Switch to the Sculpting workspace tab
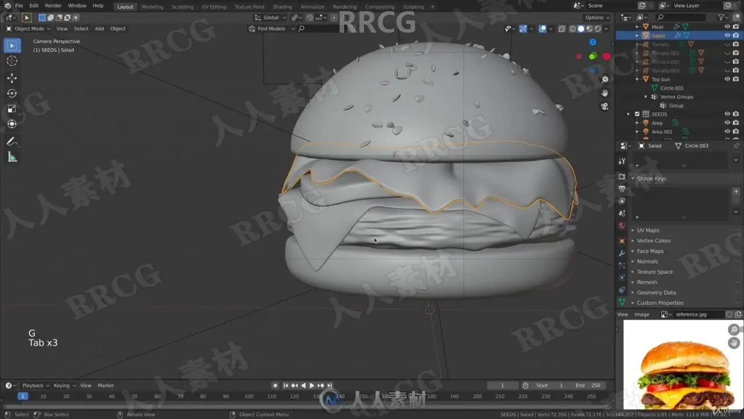 click(x=182, y=7)
